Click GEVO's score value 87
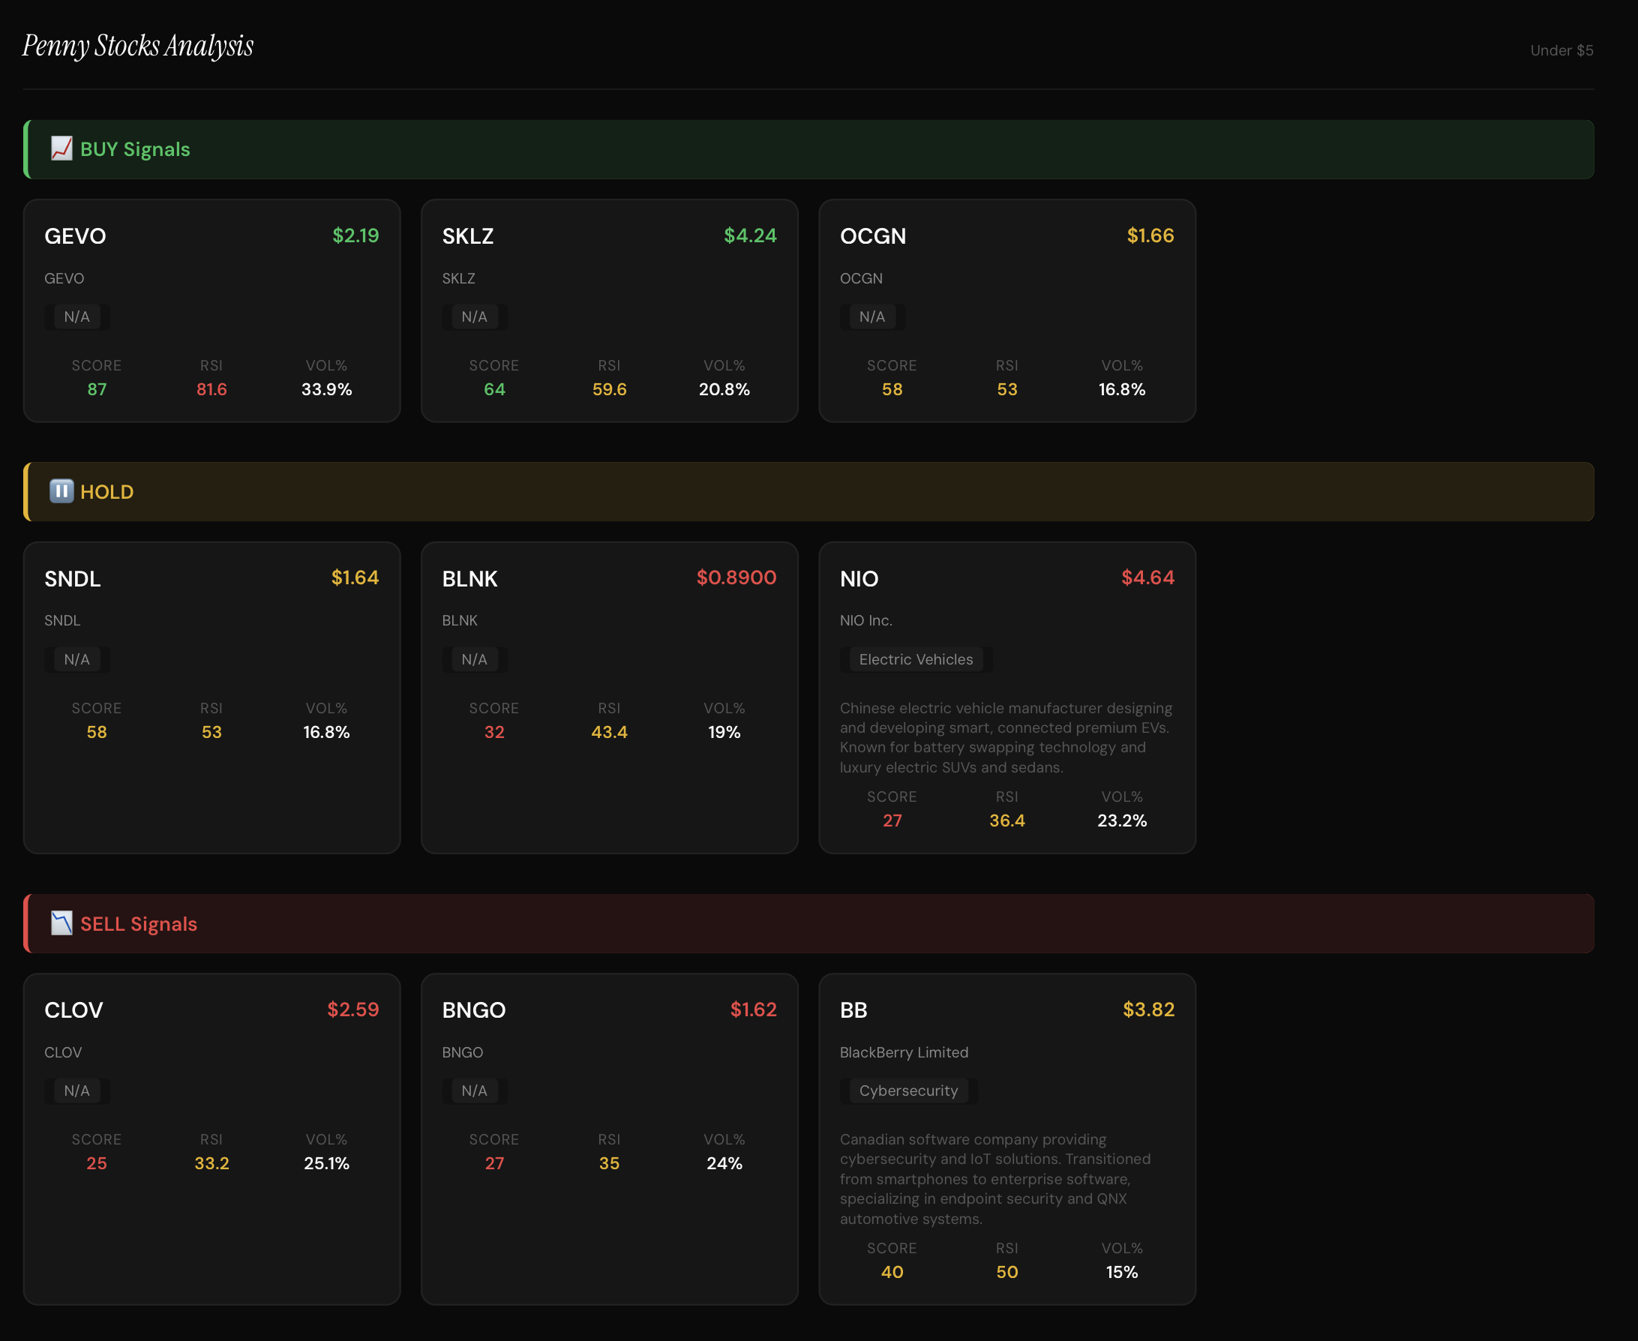The height and width of the screenshot is (1341, 1638). (x=97, y=389)
